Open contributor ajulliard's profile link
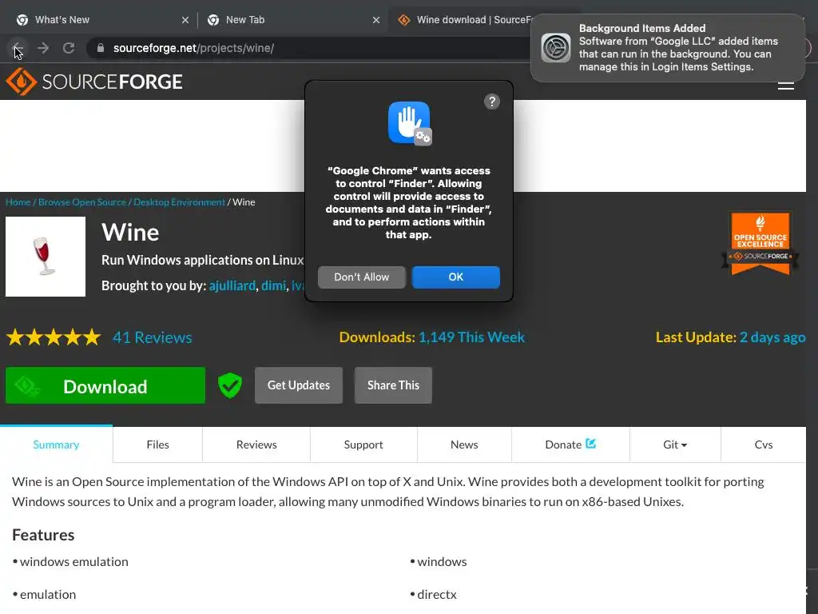Viewport: 818px width, 614px height. coord(232,285)
